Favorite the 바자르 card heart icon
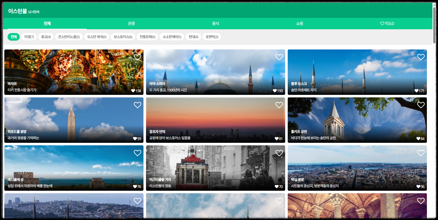Image resolution: width=438 pixels, height=220 pixels. click(x=137, y=57)
